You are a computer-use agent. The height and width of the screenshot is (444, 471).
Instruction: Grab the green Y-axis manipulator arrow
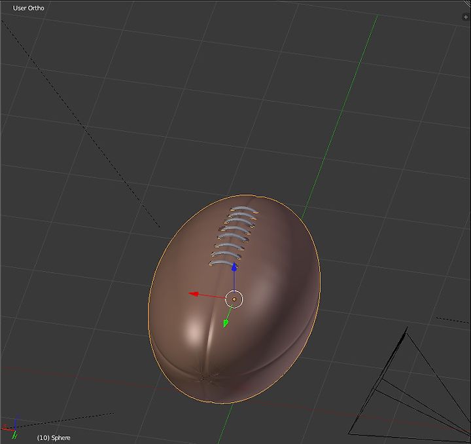(x=226, y=324)
